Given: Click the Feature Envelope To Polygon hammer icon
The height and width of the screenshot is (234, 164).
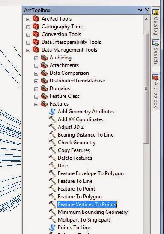Looking at the screenshot, I should click(52, 173).
